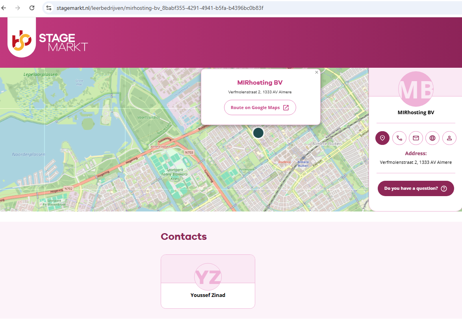Image resolution: width=462 pixels, height=319 pixels.
Task: Reload the page with the refresh button
Action: (x=32, y=8)
